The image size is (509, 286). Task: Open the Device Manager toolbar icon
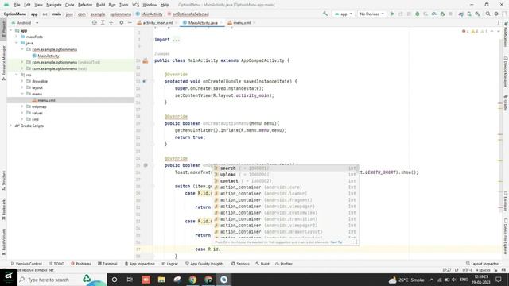[x=469, y=14]
